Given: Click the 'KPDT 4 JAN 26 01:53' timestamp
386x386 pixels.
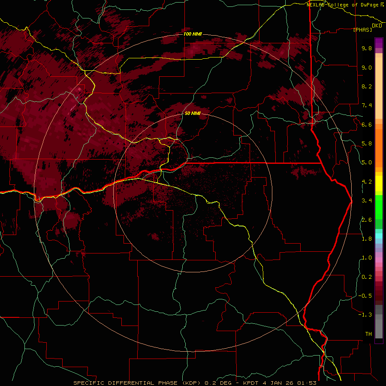Looking at the screenshot, I should [x=280, y=383].
